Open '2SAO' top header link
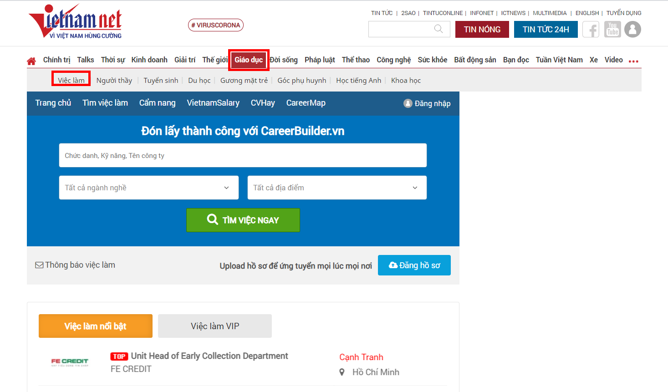 pos(408,13)
